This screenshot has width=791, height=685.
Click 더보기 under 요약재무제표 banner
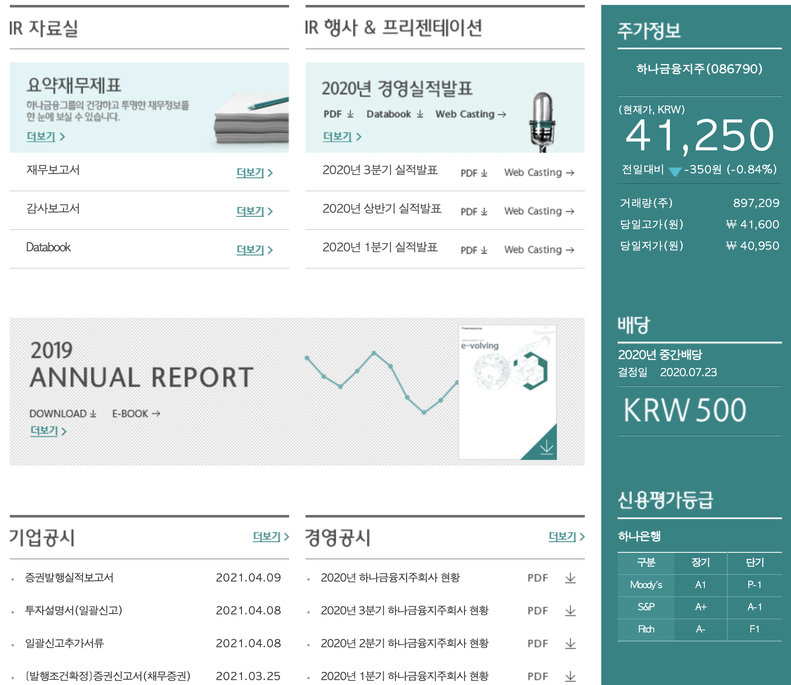[x=45, y=137]
